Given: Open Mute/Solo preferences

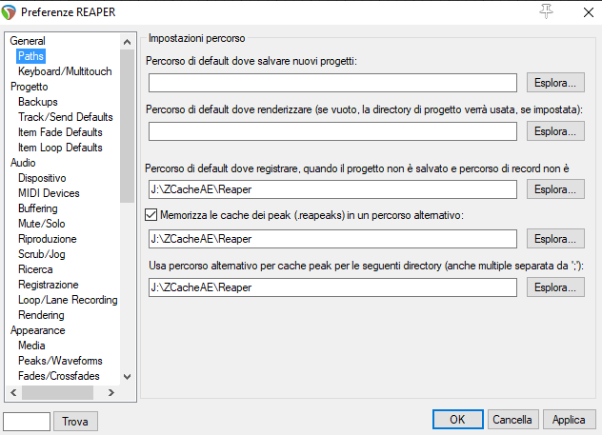Looking at the screenshot, I should 42,224.
